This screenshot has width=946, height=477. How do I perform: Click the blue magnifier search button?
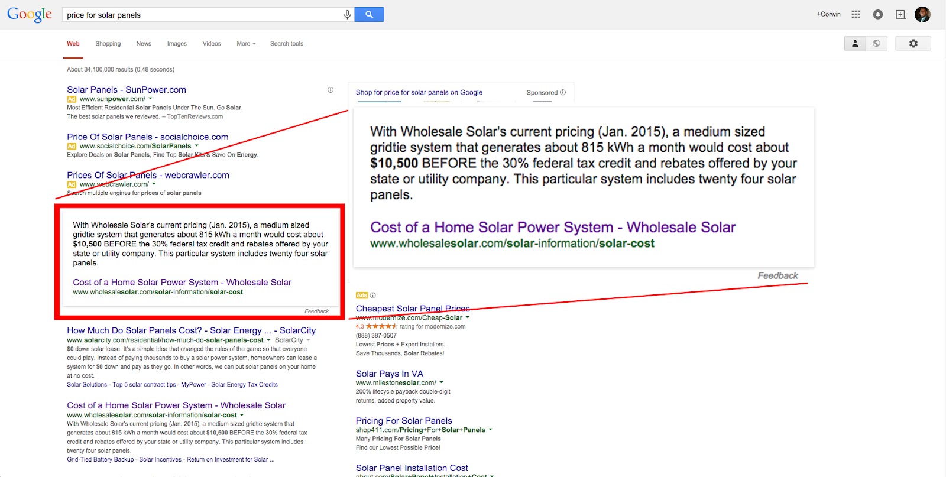(x=370, y=15)
